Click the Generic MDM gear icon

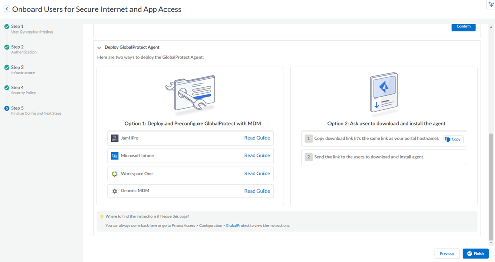coord(115,191)
